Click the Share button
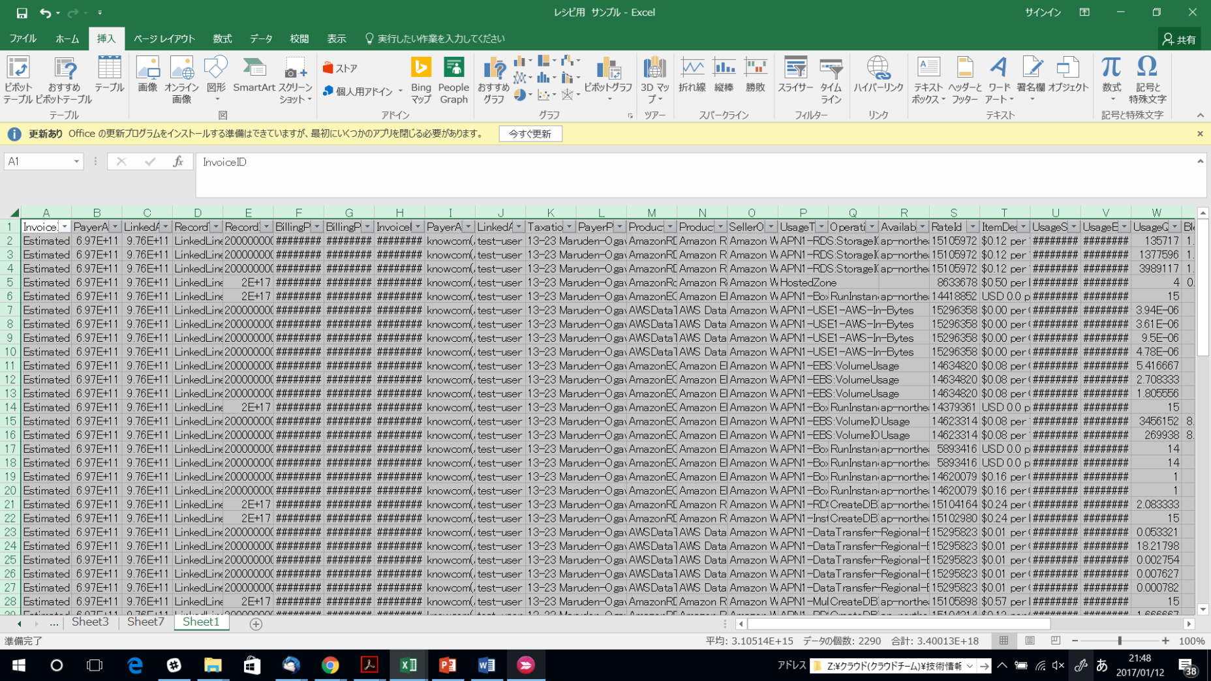Image resolution: width=1211 pixels, height=681 pixels. coord(1180,40)
